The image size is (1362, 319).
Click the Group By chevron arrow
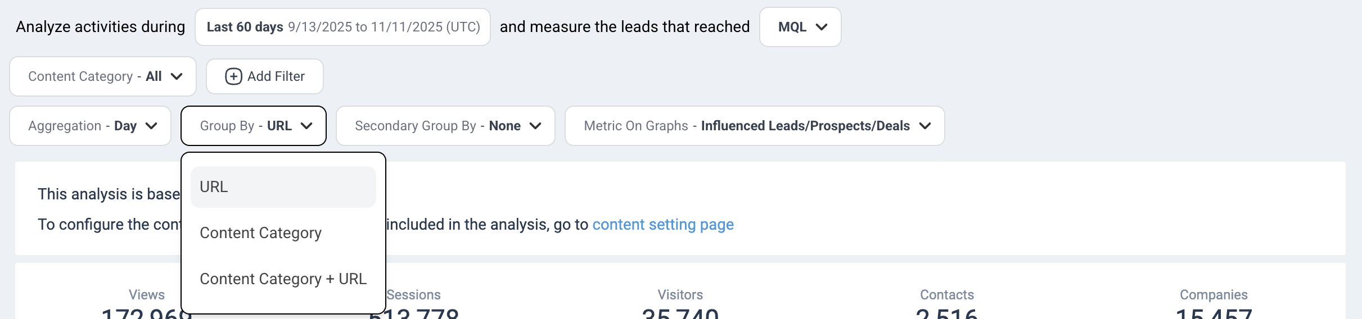point(306,126)
